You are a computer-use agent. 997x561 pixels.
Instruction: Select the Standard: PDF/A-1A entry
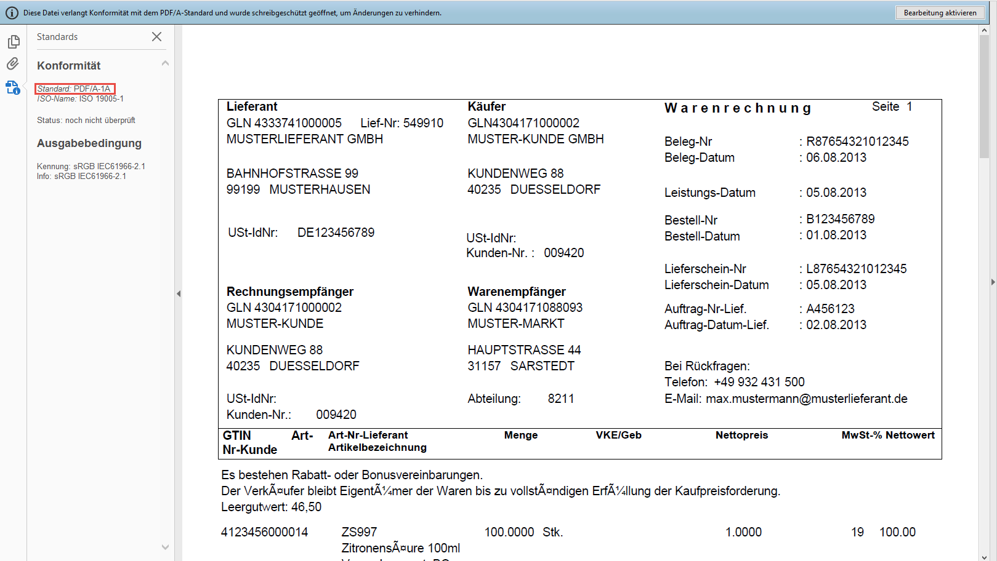point(75,89)
